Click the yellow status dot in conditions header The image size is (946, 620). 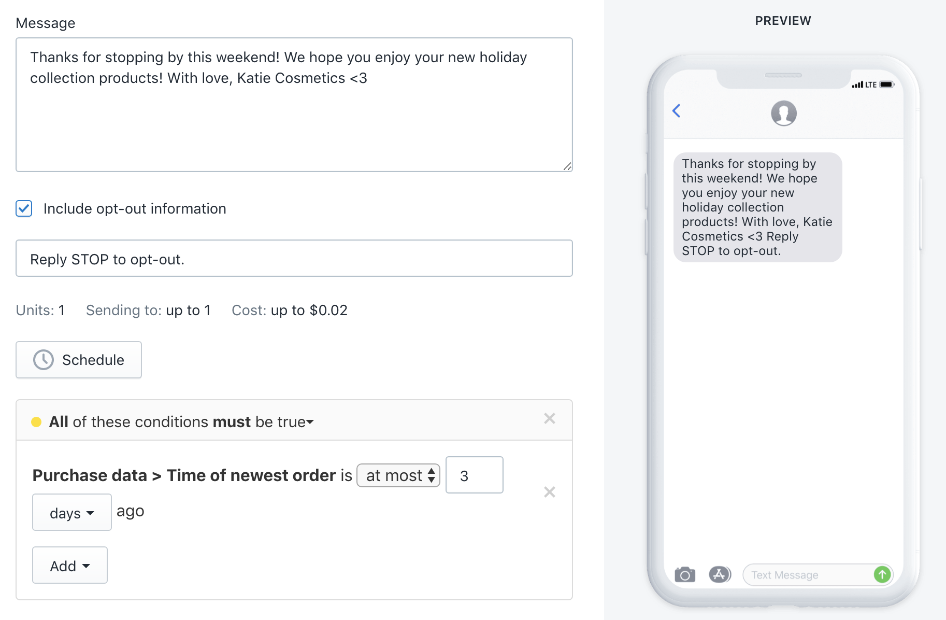coord(36,422)
